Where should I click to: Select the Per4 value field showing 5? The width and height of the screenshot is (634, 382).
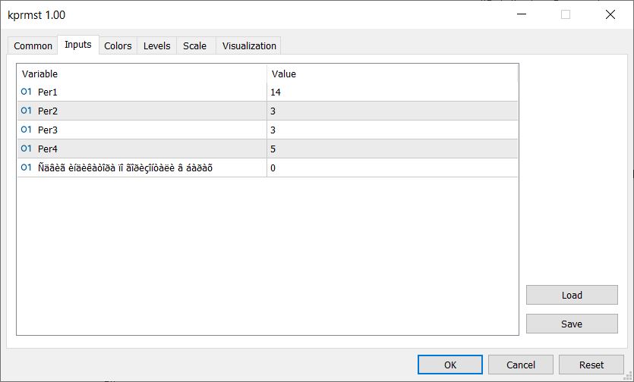pyautogui.click(x=392, y=149)
